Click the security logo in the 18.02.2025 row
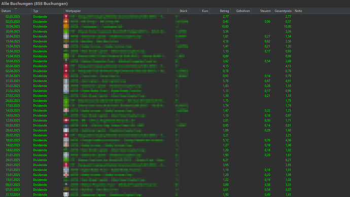 [x=66, y=140]
